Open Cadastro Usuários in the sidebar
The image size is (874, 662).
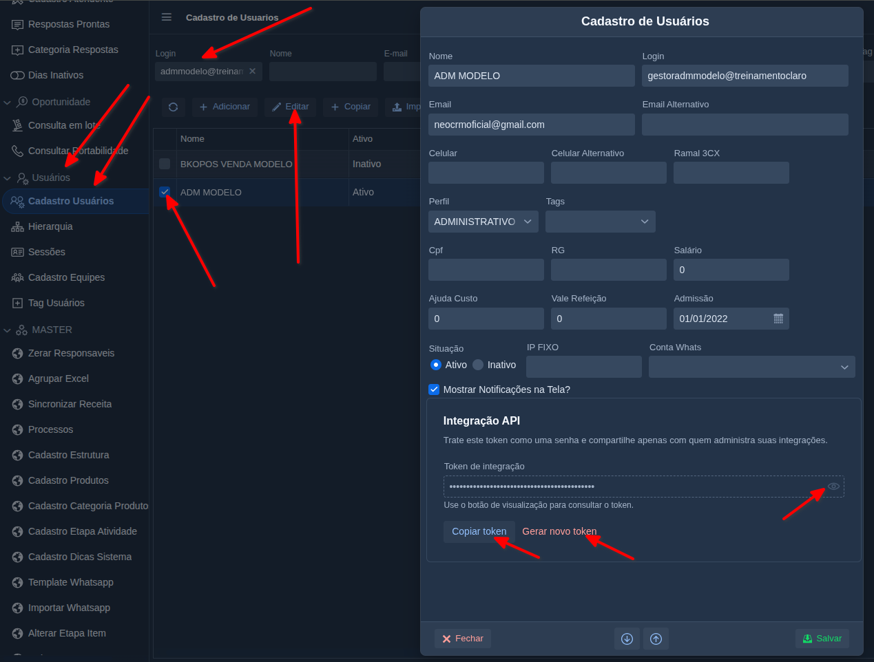coord(76,201)
